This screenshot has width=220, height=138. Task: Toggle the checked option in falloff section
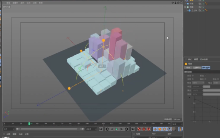click(205, 76)
